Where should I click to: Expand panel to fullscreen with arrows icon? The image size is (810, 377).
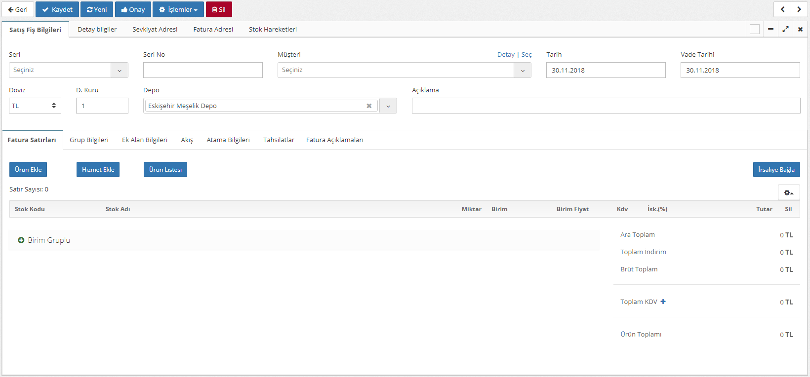[x=785, y=30]
